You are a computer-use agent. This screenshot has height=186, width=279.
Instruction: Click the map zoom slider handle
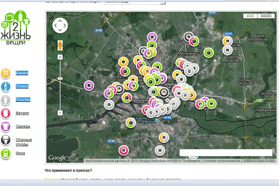click(60, 79)
